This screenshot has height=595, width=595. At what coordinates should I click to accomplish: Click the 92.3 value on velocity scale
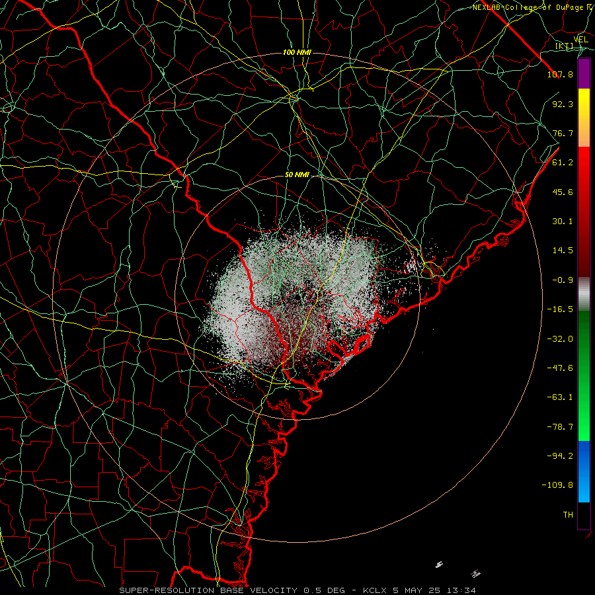563,104
